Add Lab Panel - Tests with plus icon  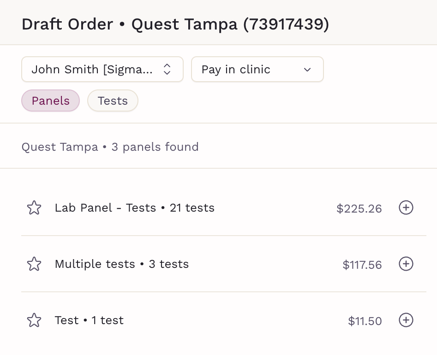pos(406,208)
